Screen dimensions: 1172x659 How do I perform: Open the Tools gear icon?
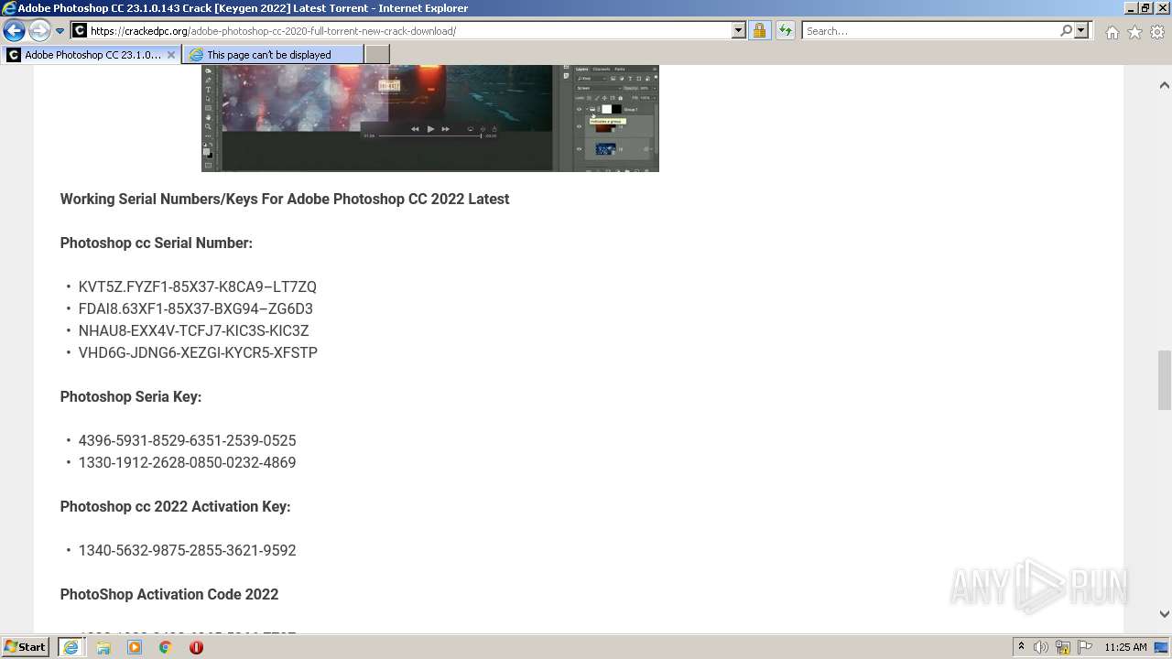pyautogui.click(x=1157, y=32)
